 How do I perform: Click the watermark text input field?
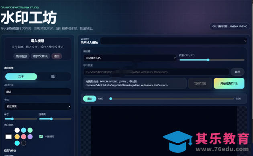37,92
